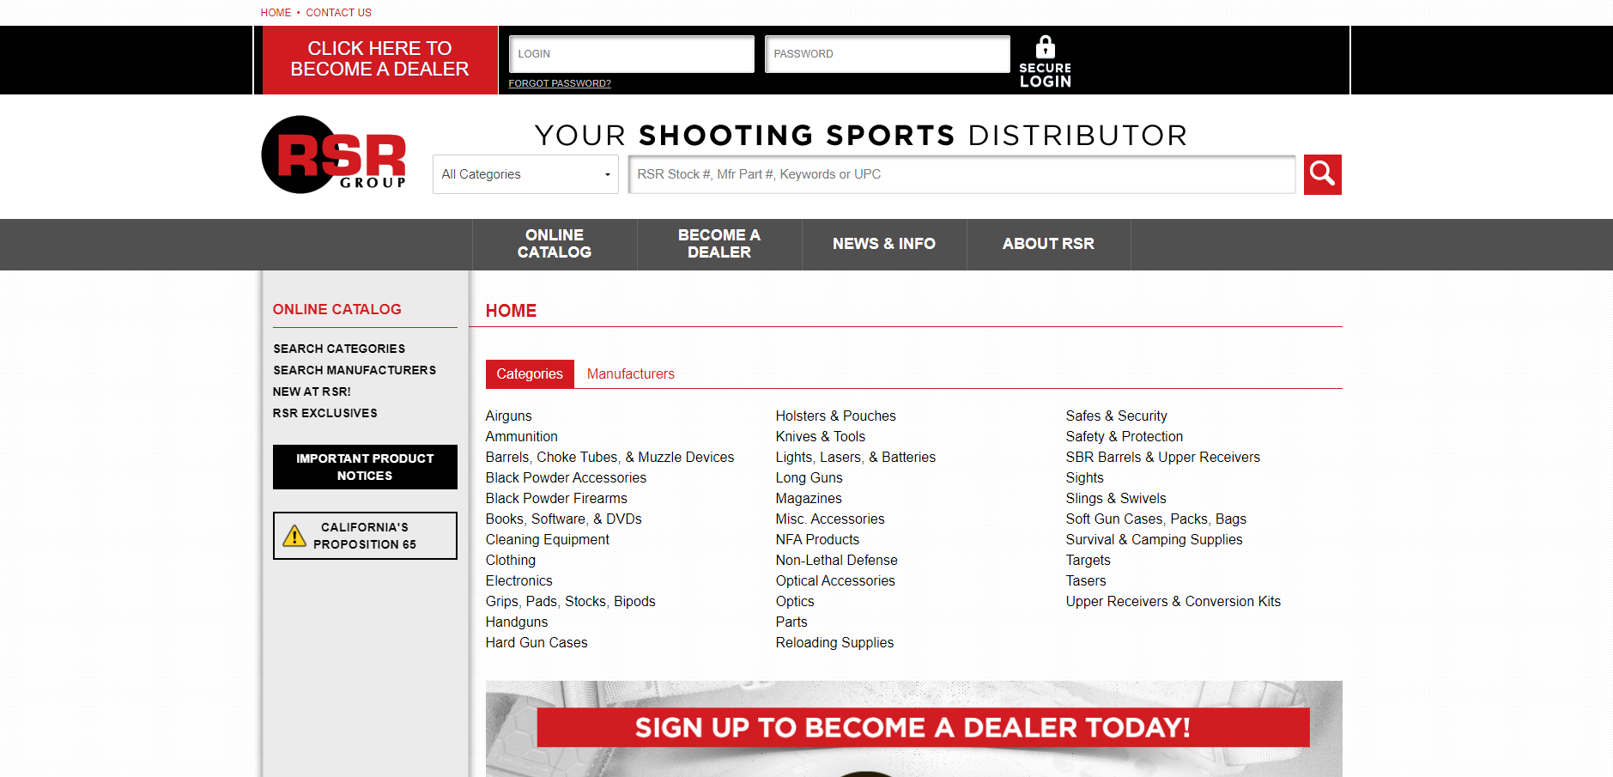
Task: Open Barrels, Choke Tubes, & Muzzle Devices
Action: (x=610, y=457)
